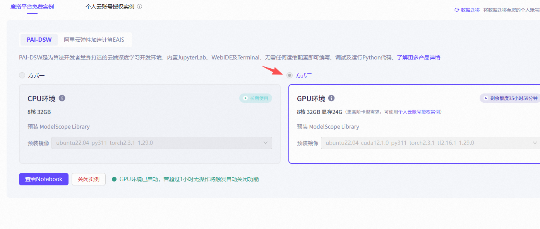Click 剩余额度35小时59分钟 badge text
Screen dimensions: 540x229
[514, 98]
